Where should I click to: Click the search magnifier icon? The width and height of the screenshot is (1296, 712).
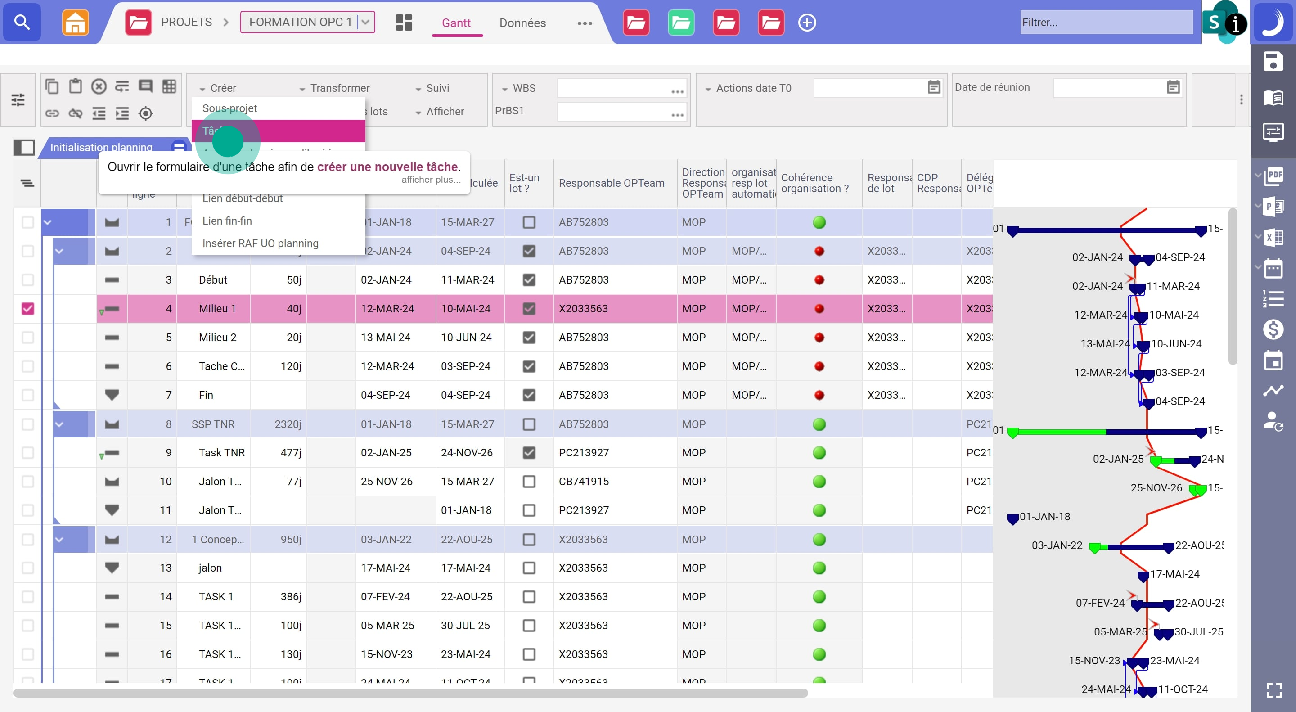point(22,22)
